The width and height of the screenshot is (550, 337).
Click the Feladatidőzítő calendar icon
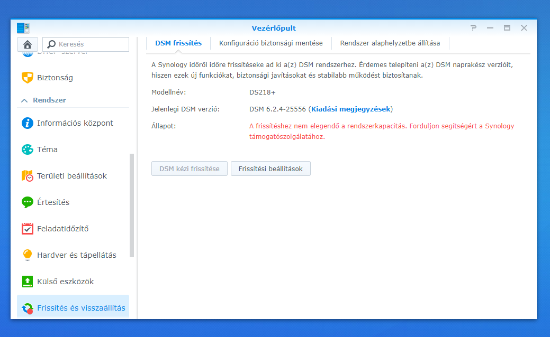(x=28, y=229)
